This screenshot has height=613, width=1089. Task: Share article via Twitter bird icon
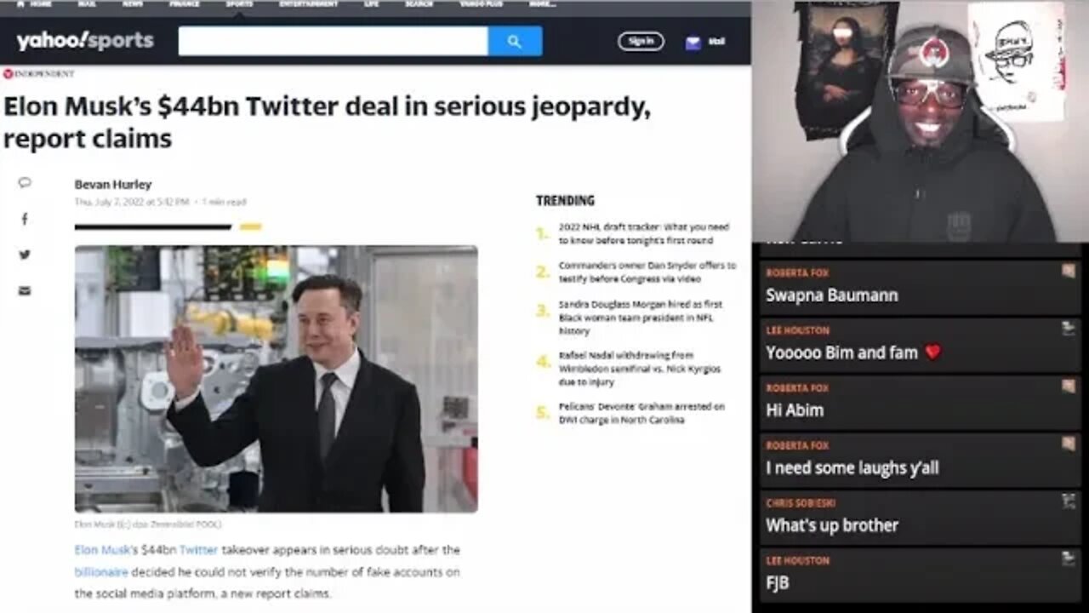coord(25,255)
